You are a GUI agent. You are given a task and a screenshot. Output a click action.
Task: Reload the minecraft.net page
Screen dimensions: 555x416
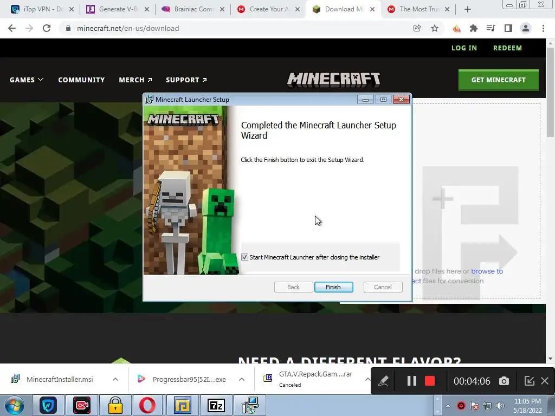[x=47, y=28]
